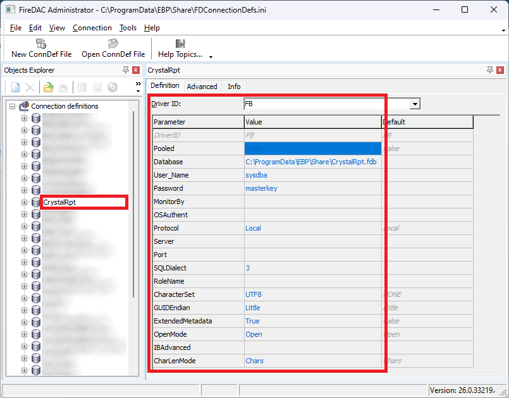The image size is (509, 398).
Task: Click the database icon beside CrystalRpt
Action: click(x=36, y=202)
